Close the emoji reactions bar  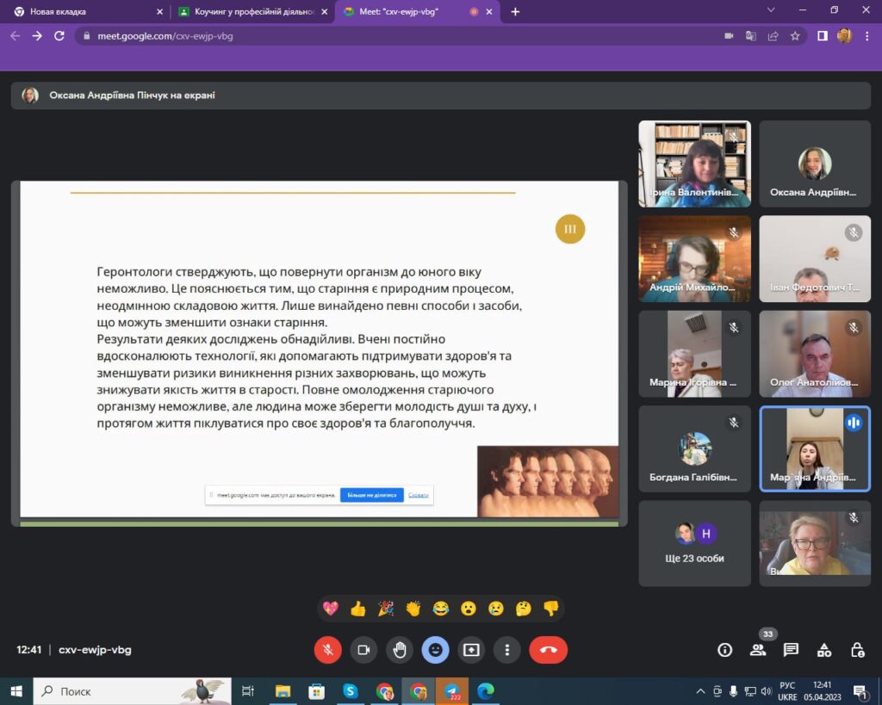(x=435, y=650)
